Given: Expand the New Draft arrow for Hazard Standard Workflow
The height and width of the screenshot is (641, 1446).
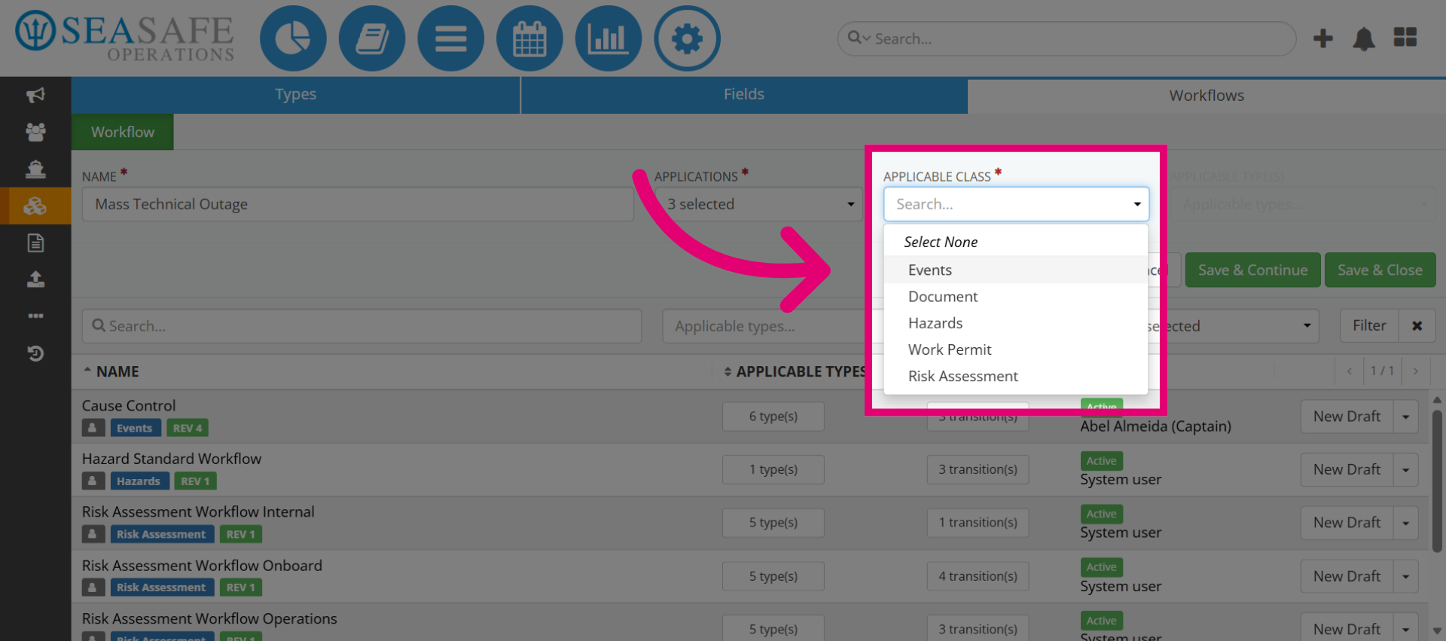Looking at the screenshot, I should [x=1406, y=470].
